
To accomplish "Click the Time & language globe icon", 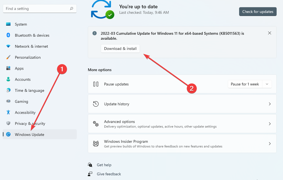I will pos(8,90).
